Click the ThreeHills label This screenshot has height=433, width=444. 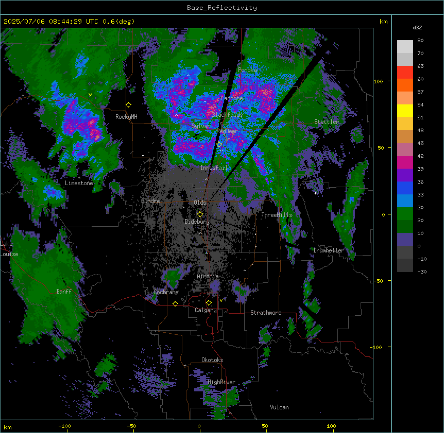tap(277, 215)
